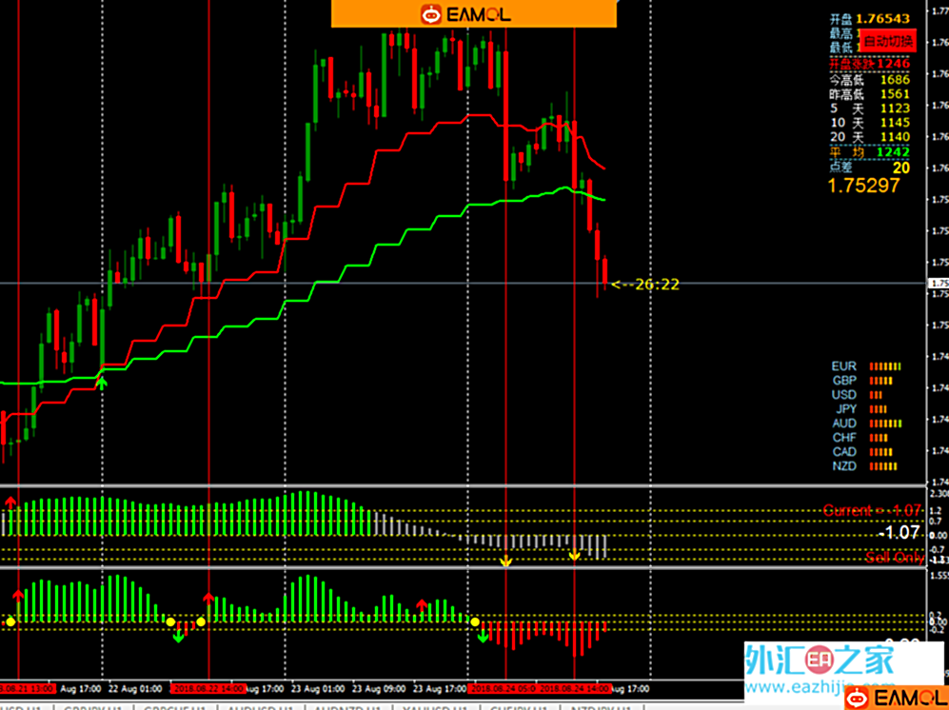The height and width of the screenshot is (710, 949).
Task: Click red 2018.08.22 14:00 time marker
Action: 208,687
